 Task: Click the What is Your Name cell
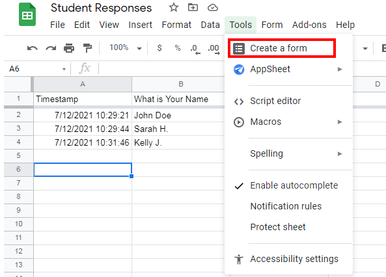point(178,99)
